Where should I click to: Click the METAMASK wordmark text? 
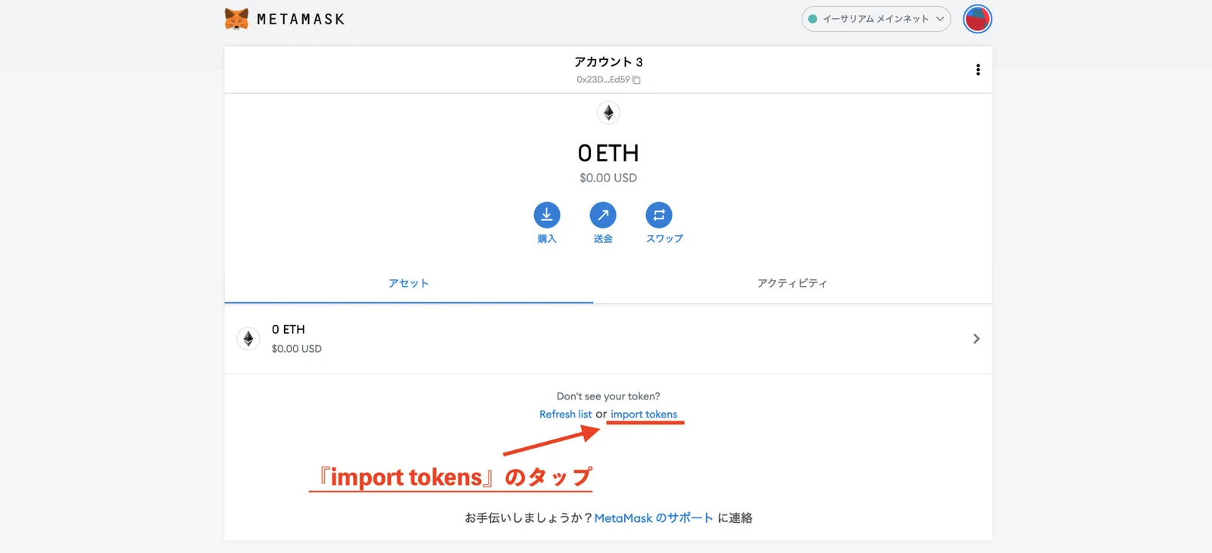[x=301, y=20]
